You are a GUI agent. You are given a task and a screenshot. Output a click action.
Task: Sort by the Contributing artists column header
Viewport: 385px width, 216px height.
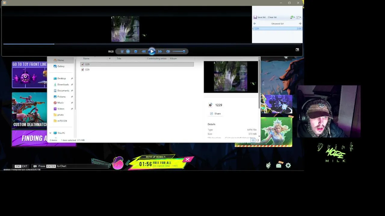(x=157, y=58)
